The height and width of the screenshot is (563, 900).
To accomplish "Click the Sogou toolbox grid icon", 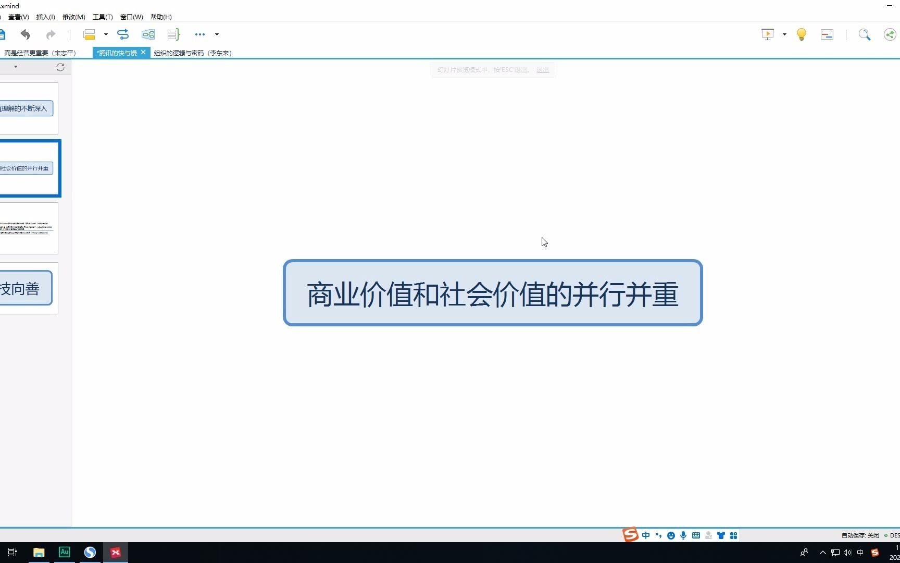I will [x=733, y=535].
